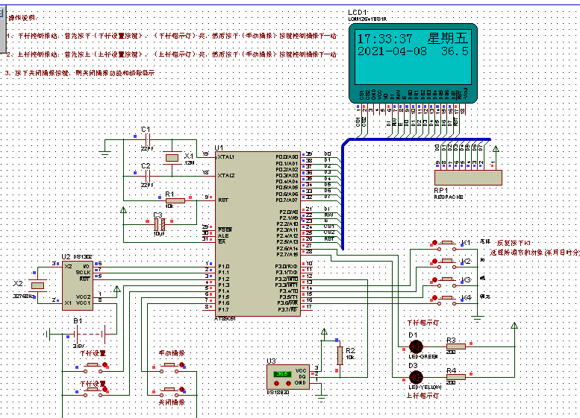This screenshot has width=580, height=418.
Task: Push the K4 button actuator
Action: pos(448,297)
